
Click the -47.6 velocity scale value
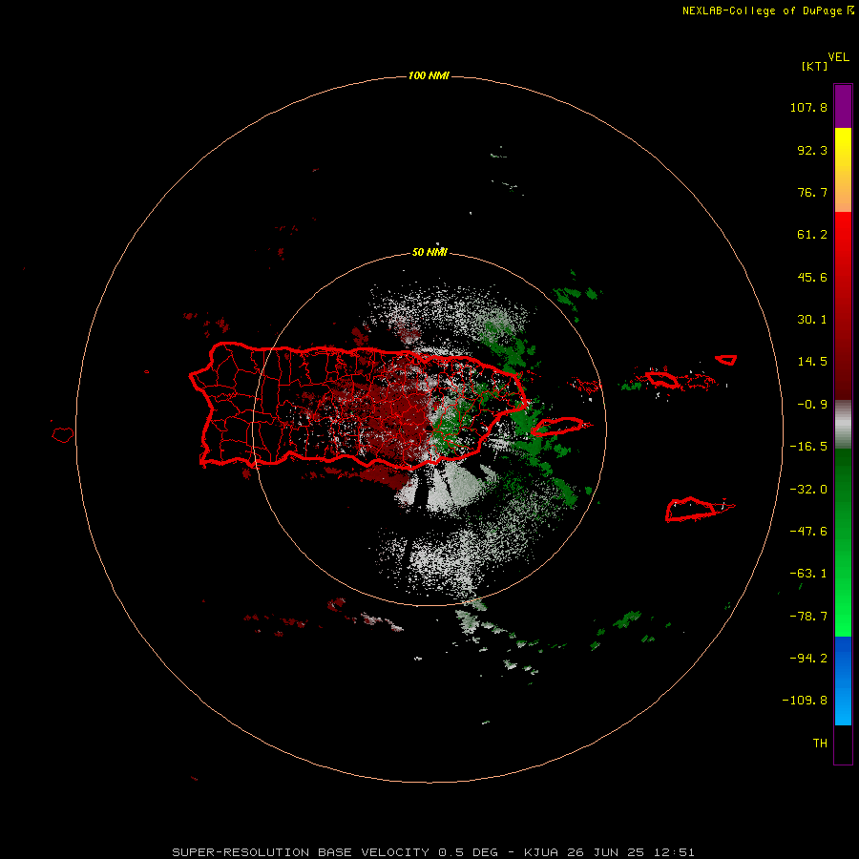coord(808,532)
